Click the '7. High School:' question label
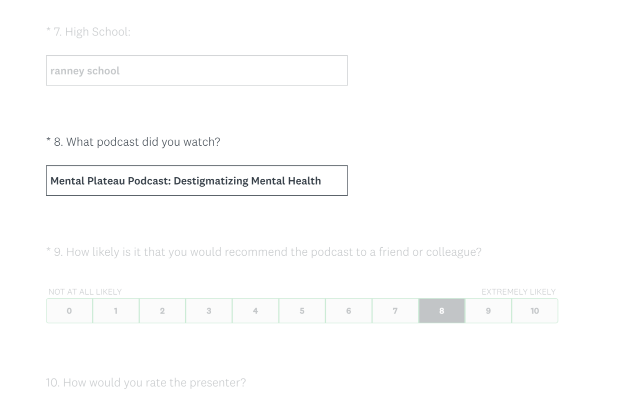Image resolution: width=640 pixels, height=401 pixels. (x=91, y=32)
